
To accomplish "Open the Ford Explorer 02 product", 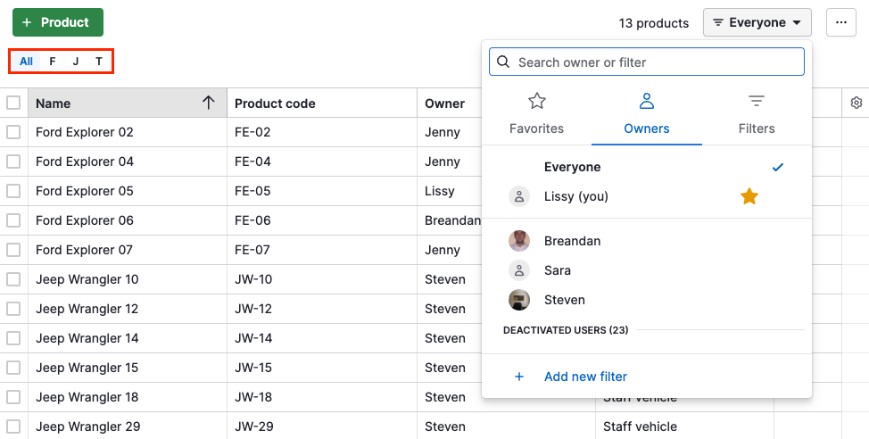I will click(x=85, y=132).
